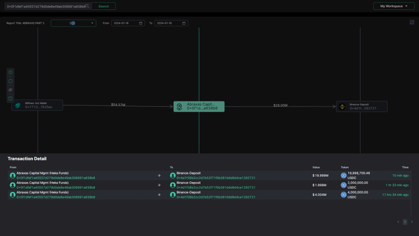Image resolution: width=419 pixels, height=236 pixels.
Task: Click the $4.004M value cell
Action: (319, 195)
